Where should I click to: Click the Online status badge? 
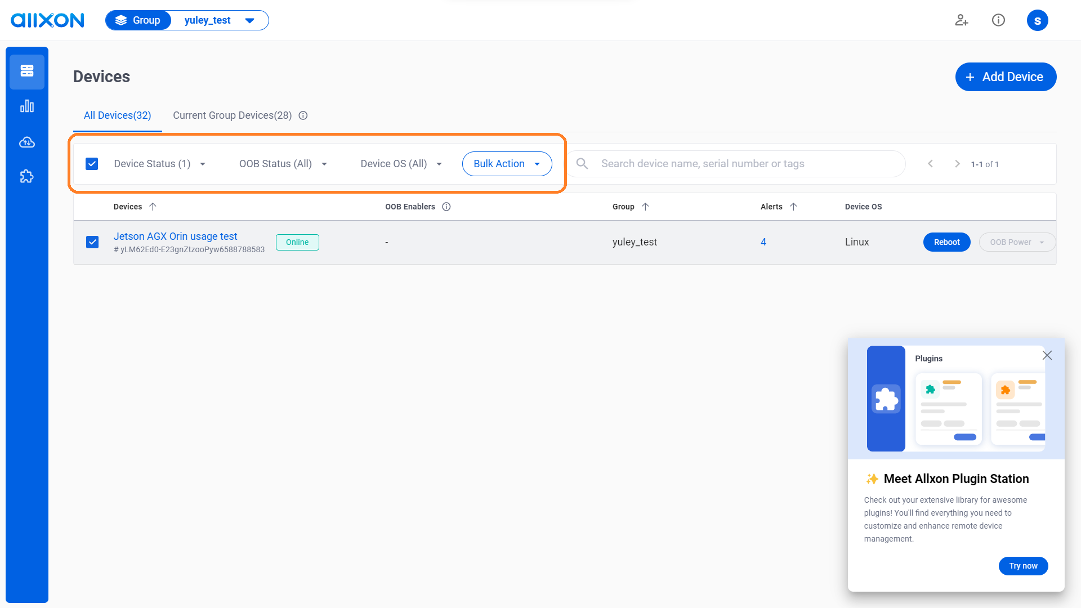coord(297,242)
